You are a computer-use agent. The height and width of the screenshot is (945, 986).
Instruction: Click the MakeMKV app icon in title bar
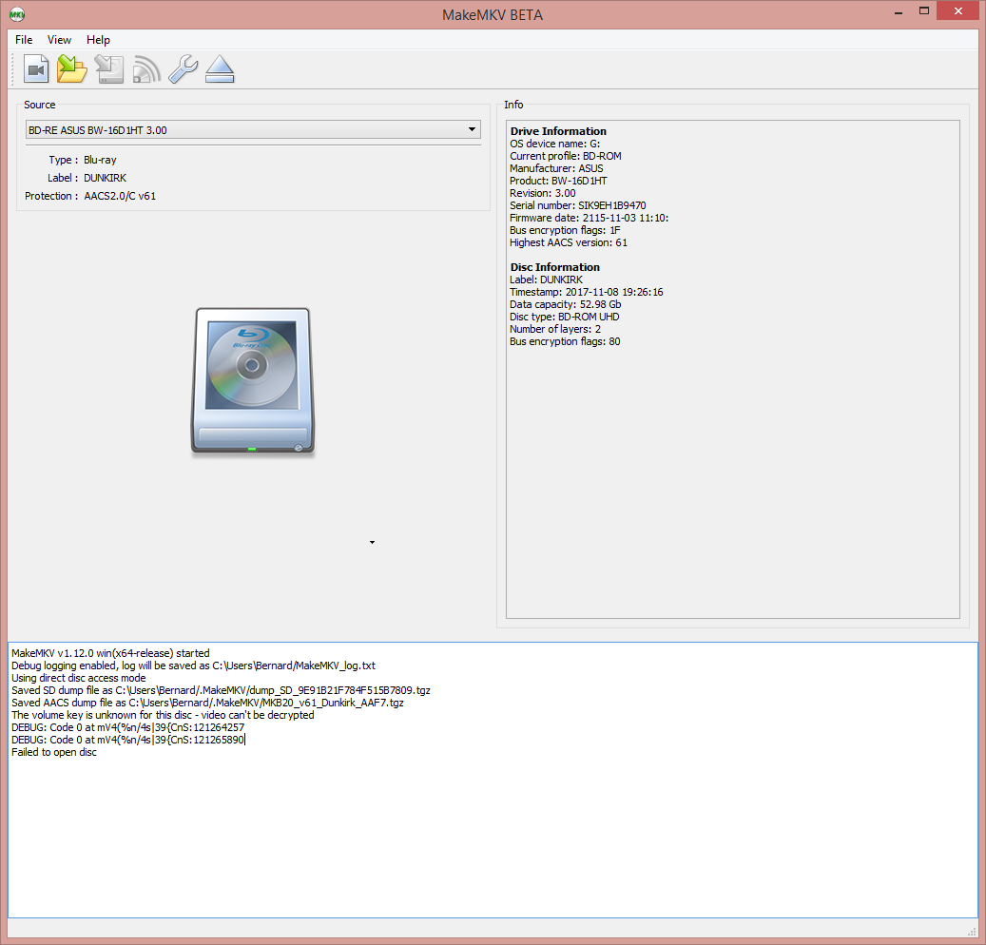[x=17, y=14]
